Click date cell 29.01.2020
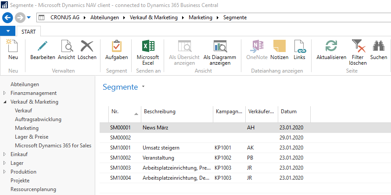 click(291, 138)
